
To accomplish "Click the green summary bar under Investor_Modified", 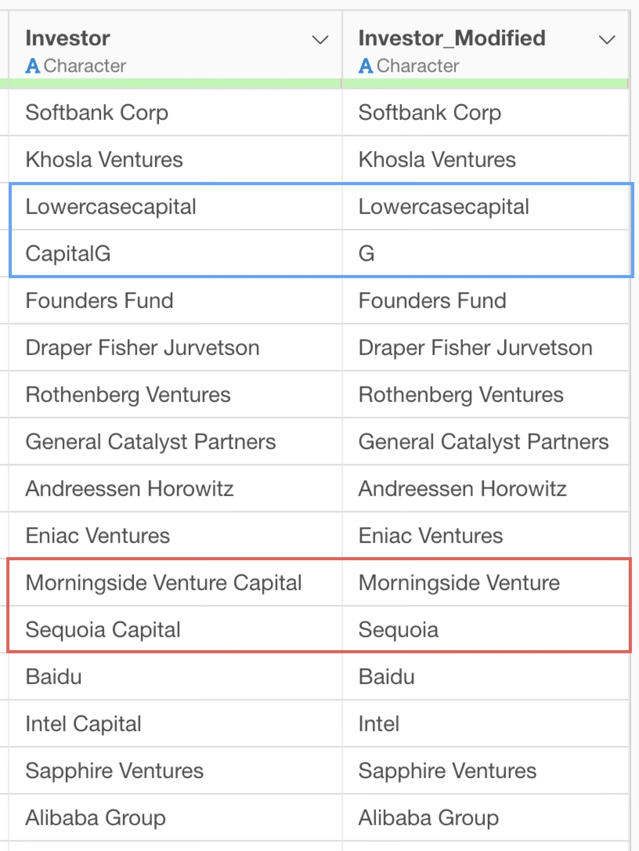I will pyautogui.click(x=485, y=83).
